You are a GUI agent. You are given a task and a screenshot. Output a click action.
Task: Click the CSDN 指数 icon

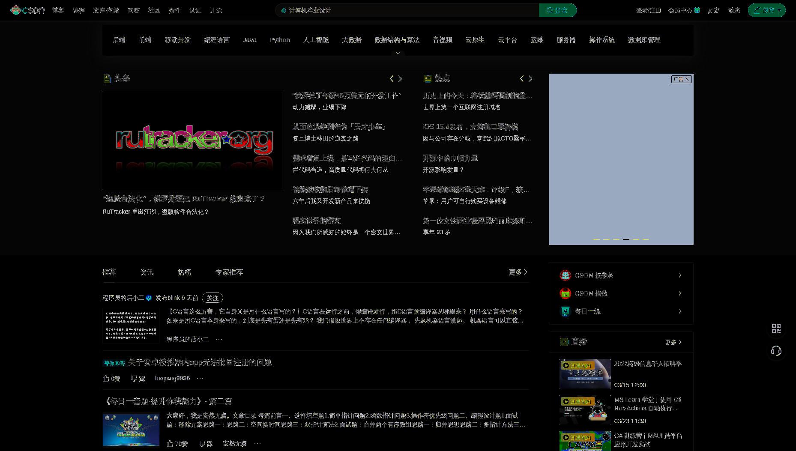click(x=565, y=293)
